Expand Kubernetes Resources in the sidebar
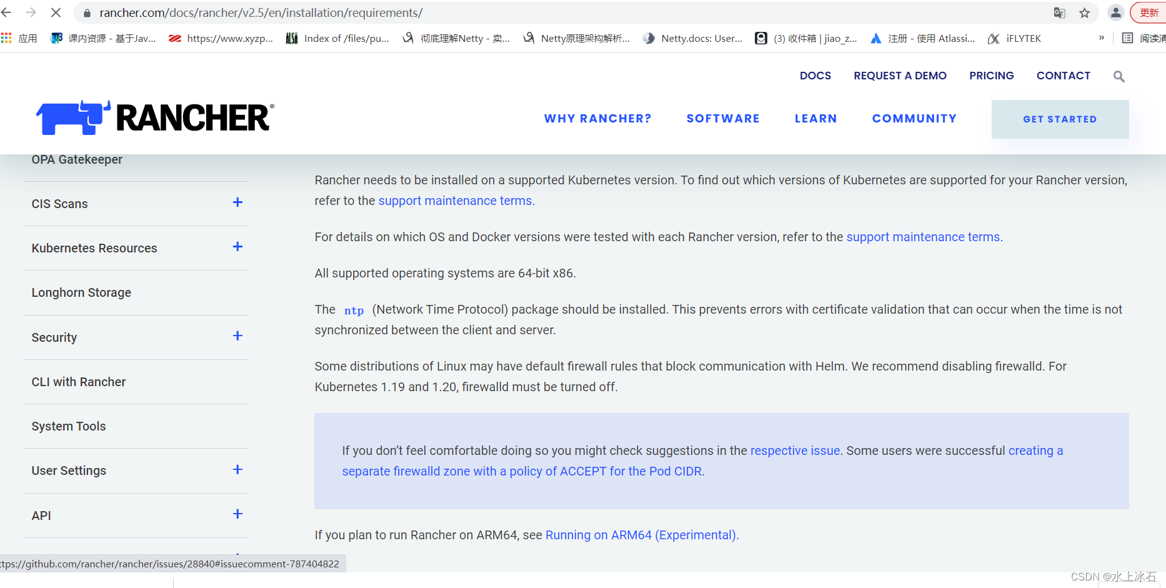1166x588 pixels. tap(237, 247)
